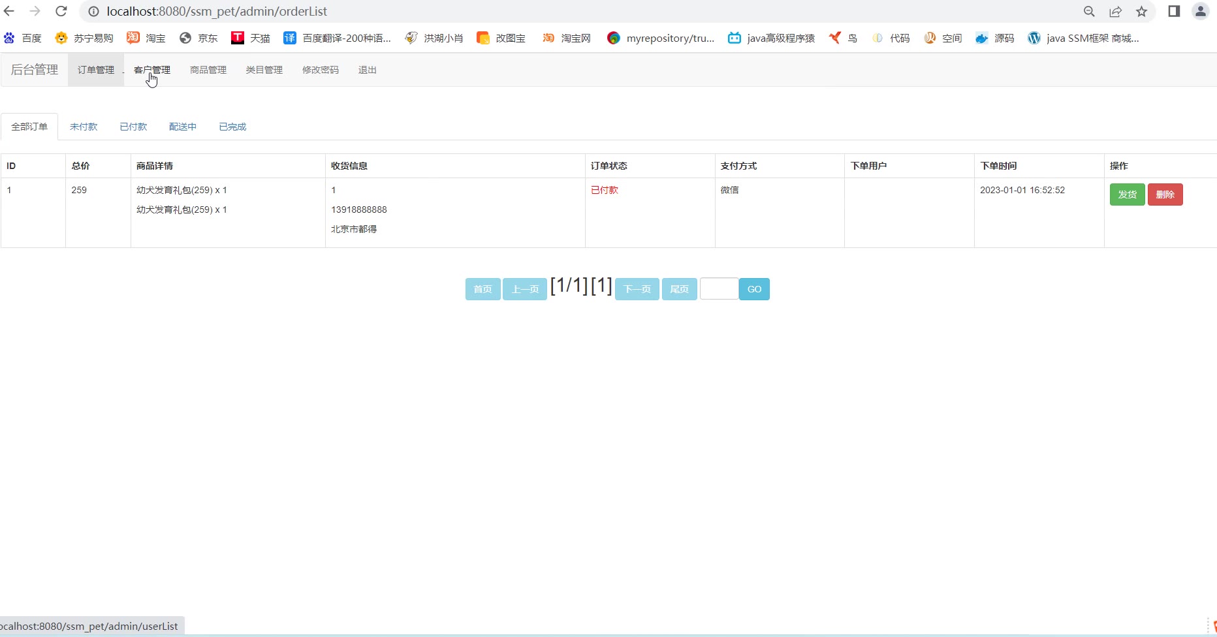Screen dimensions: 1217x637
Task: Open 淘宝 bookmark
Action: pos(146,39)
